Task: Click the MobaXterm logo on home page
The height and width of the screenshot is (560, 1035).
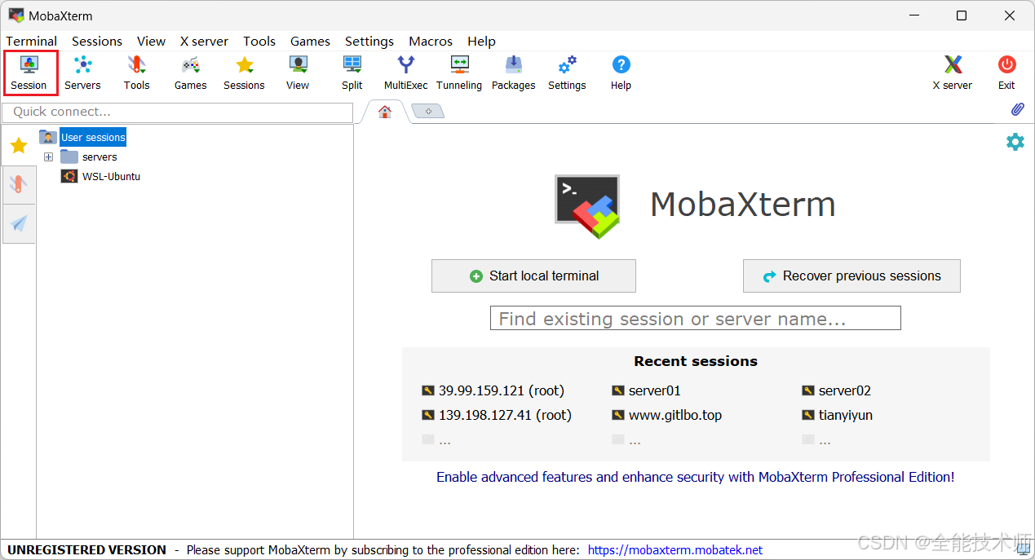Action: [x=587, y=206]
